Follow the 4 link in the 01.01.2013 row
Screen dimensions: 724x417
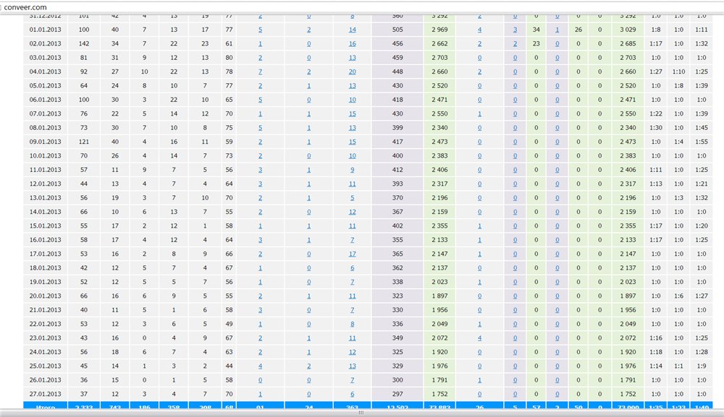coord(480,30)
